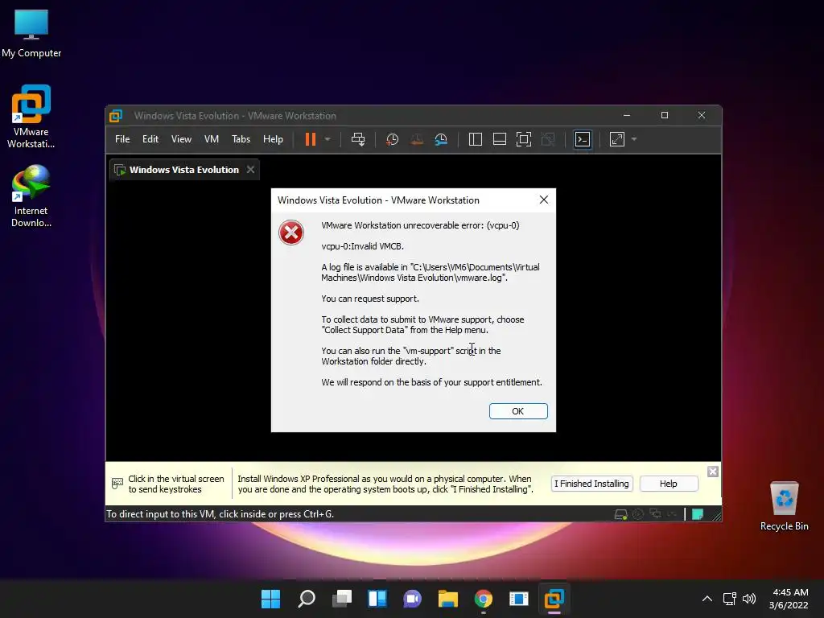Open the Help menu

pos(273,139)
